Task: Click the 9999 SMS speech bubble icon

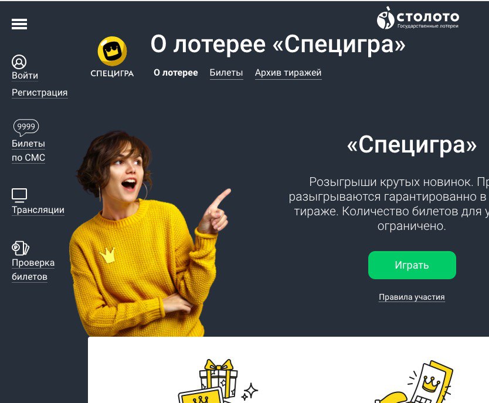Action: (26, 127)
